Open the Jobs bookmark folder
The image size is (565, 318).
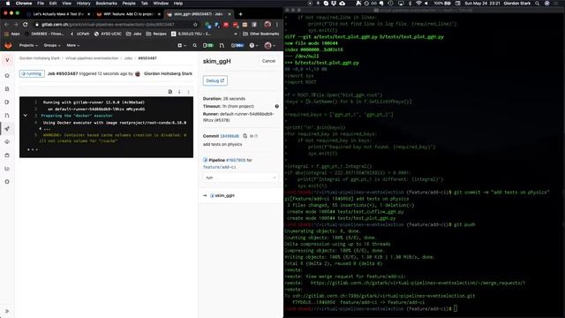coord(133,34)
